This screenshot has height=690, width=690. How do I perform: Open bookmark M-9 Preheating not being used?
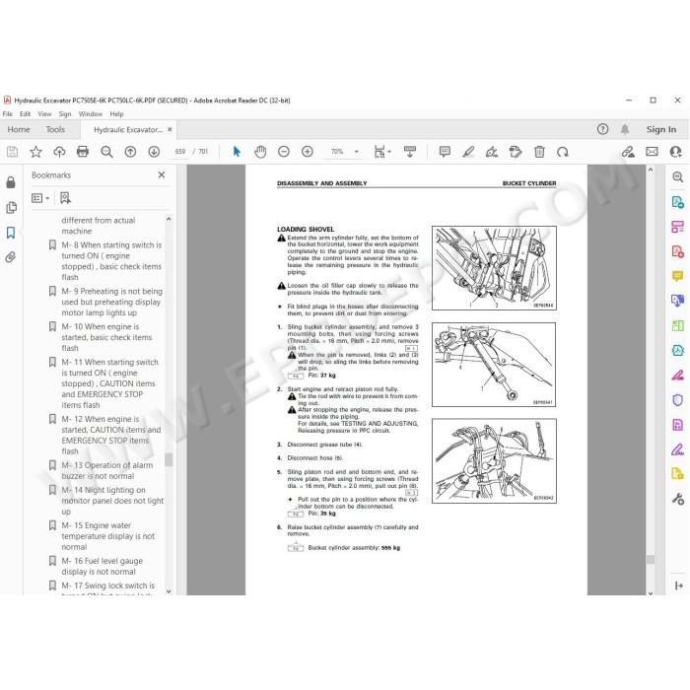click(x=111, y=302)
